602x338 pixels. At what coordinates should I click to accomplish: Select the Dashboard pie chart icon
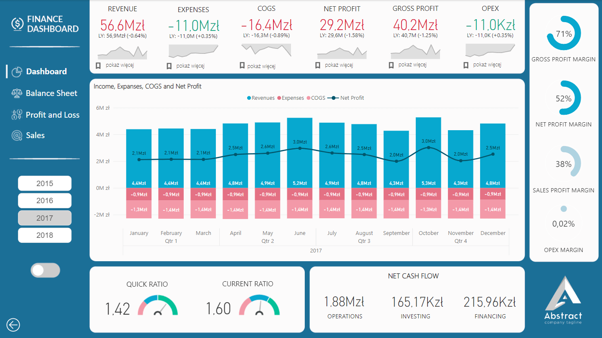click(16, 72)
